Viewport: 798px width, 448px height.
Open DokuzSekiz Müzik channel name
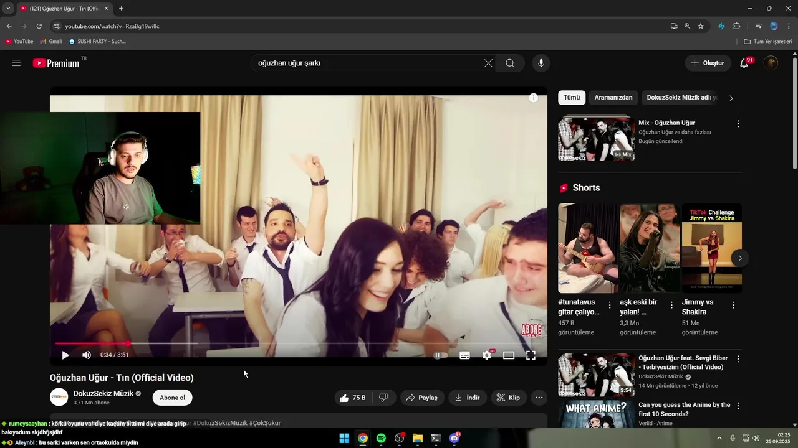(103, 394)
